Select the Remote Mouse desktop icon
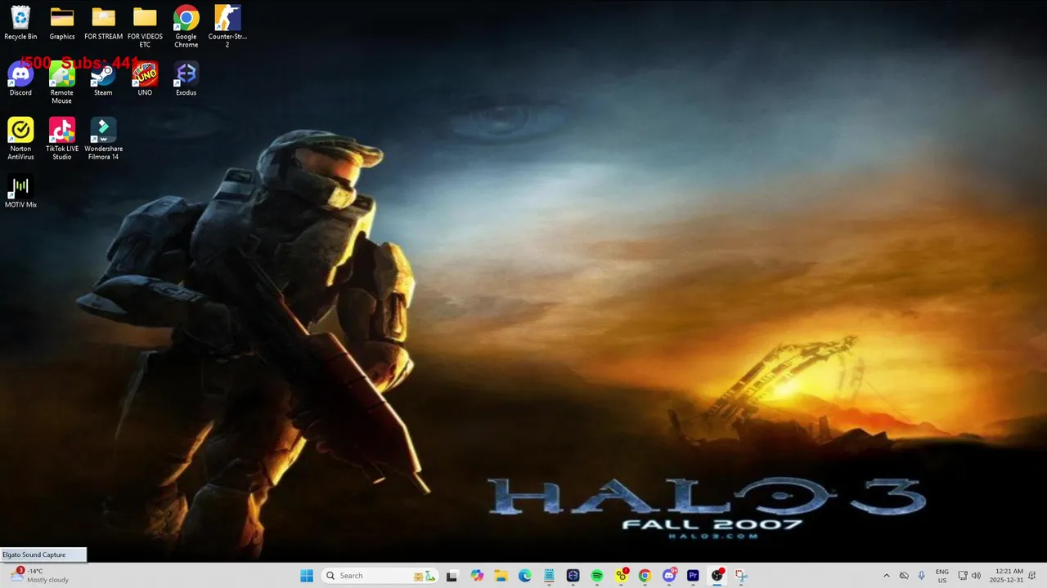This screenshot has width=1047, height=588. [x=62, y=83]
